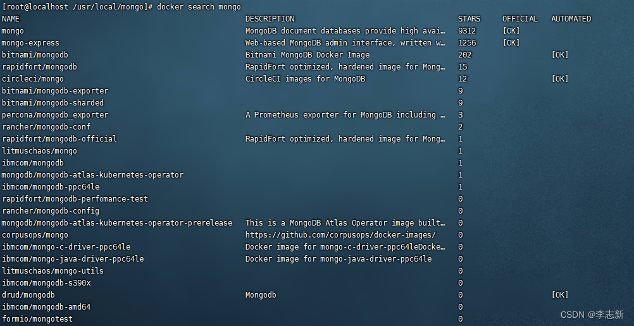Click 'rancher/mongodb-conf' name
Viewport: 634px width, 326px height.
(x=46, y=127)
